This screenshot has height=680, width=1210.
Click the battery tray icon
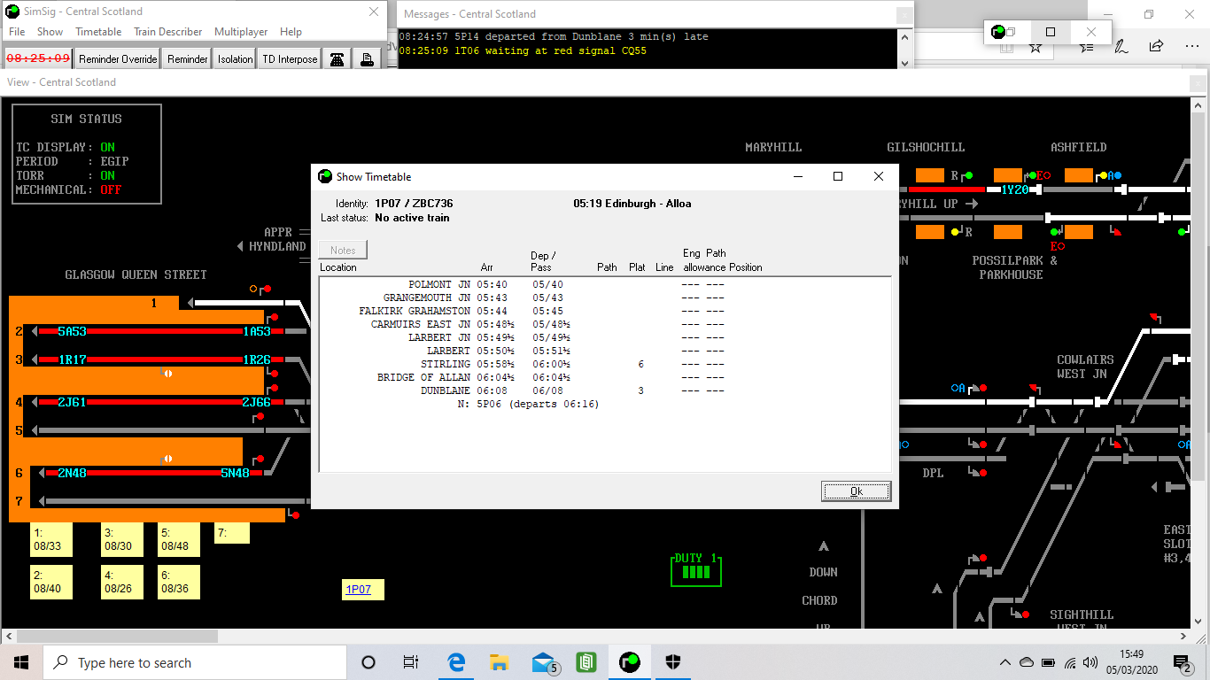(1048, 662)
